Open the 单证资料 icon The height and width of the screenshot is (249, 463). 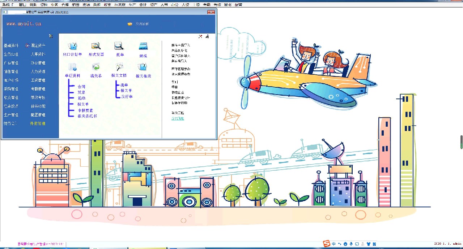click(72, 67)
